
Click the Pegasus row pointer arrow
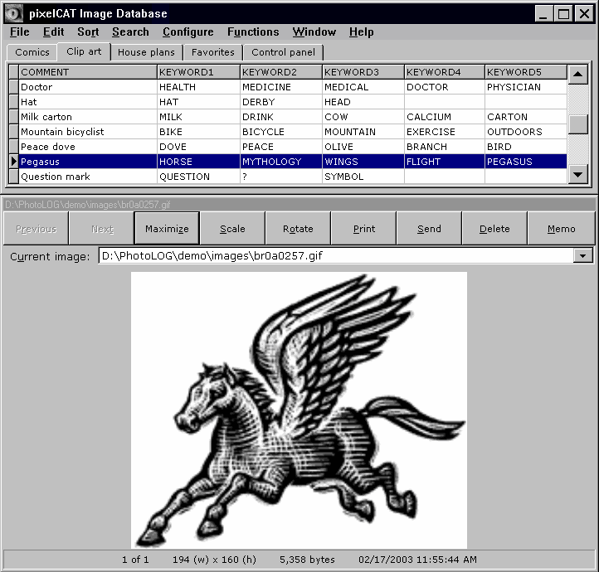coord(14,162)
